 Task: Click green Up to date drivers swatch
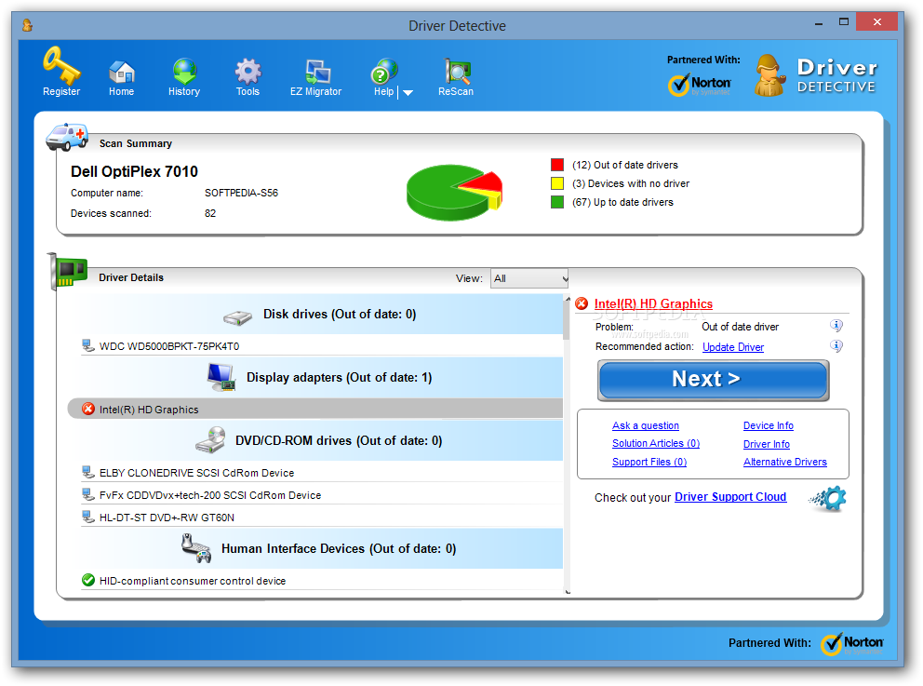[x=556, y=203]
